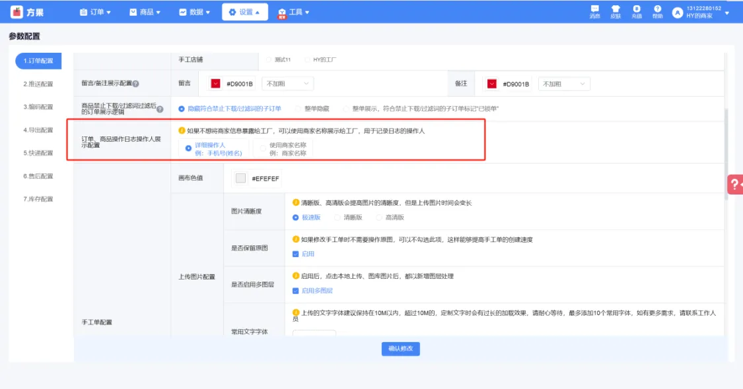Click the user avatar icon
The height and width of the screenshot is (389, 743).
point(677,13)
